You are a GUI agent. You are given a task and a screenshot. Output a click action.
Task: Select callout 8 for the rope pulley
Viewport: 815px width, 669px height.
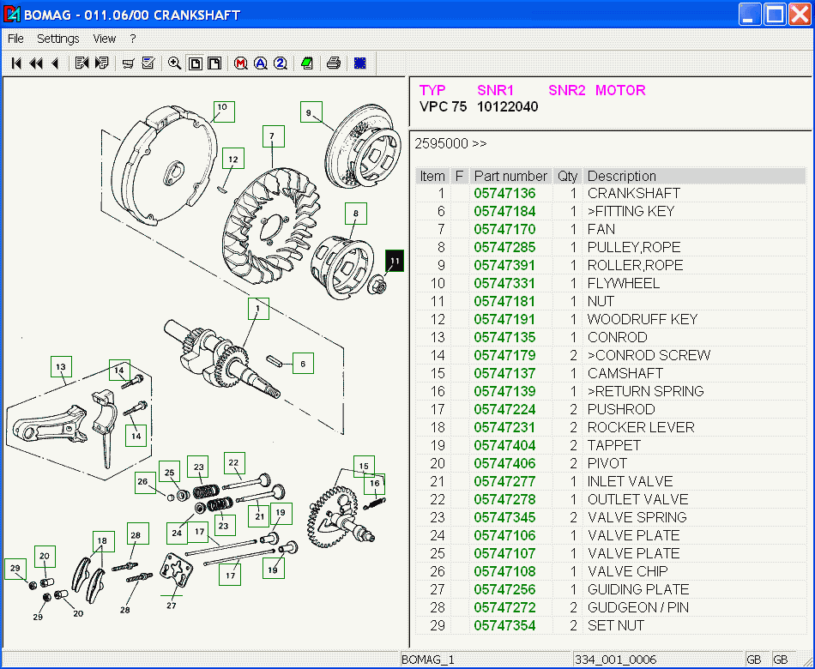356,213
